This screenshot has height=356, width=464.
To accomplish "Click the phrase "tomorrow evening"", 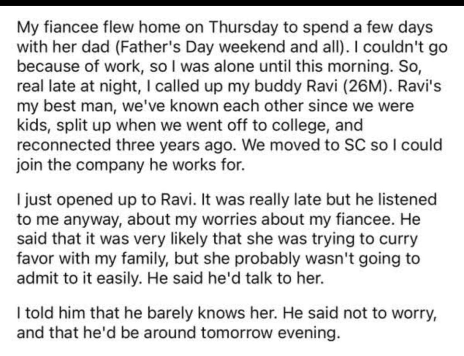I will pyautogui.click(x=271, y=334).
